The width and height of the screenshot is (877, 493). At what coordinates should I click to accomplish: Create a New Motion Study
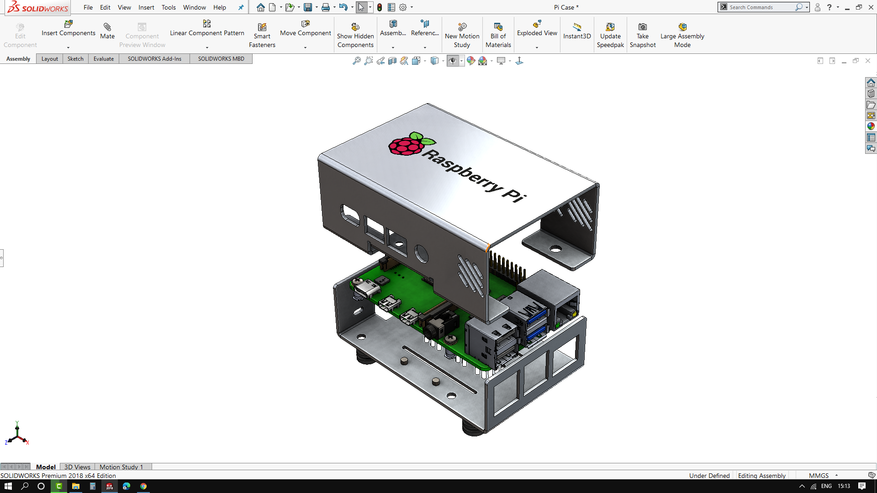click(x=462, y=35)
